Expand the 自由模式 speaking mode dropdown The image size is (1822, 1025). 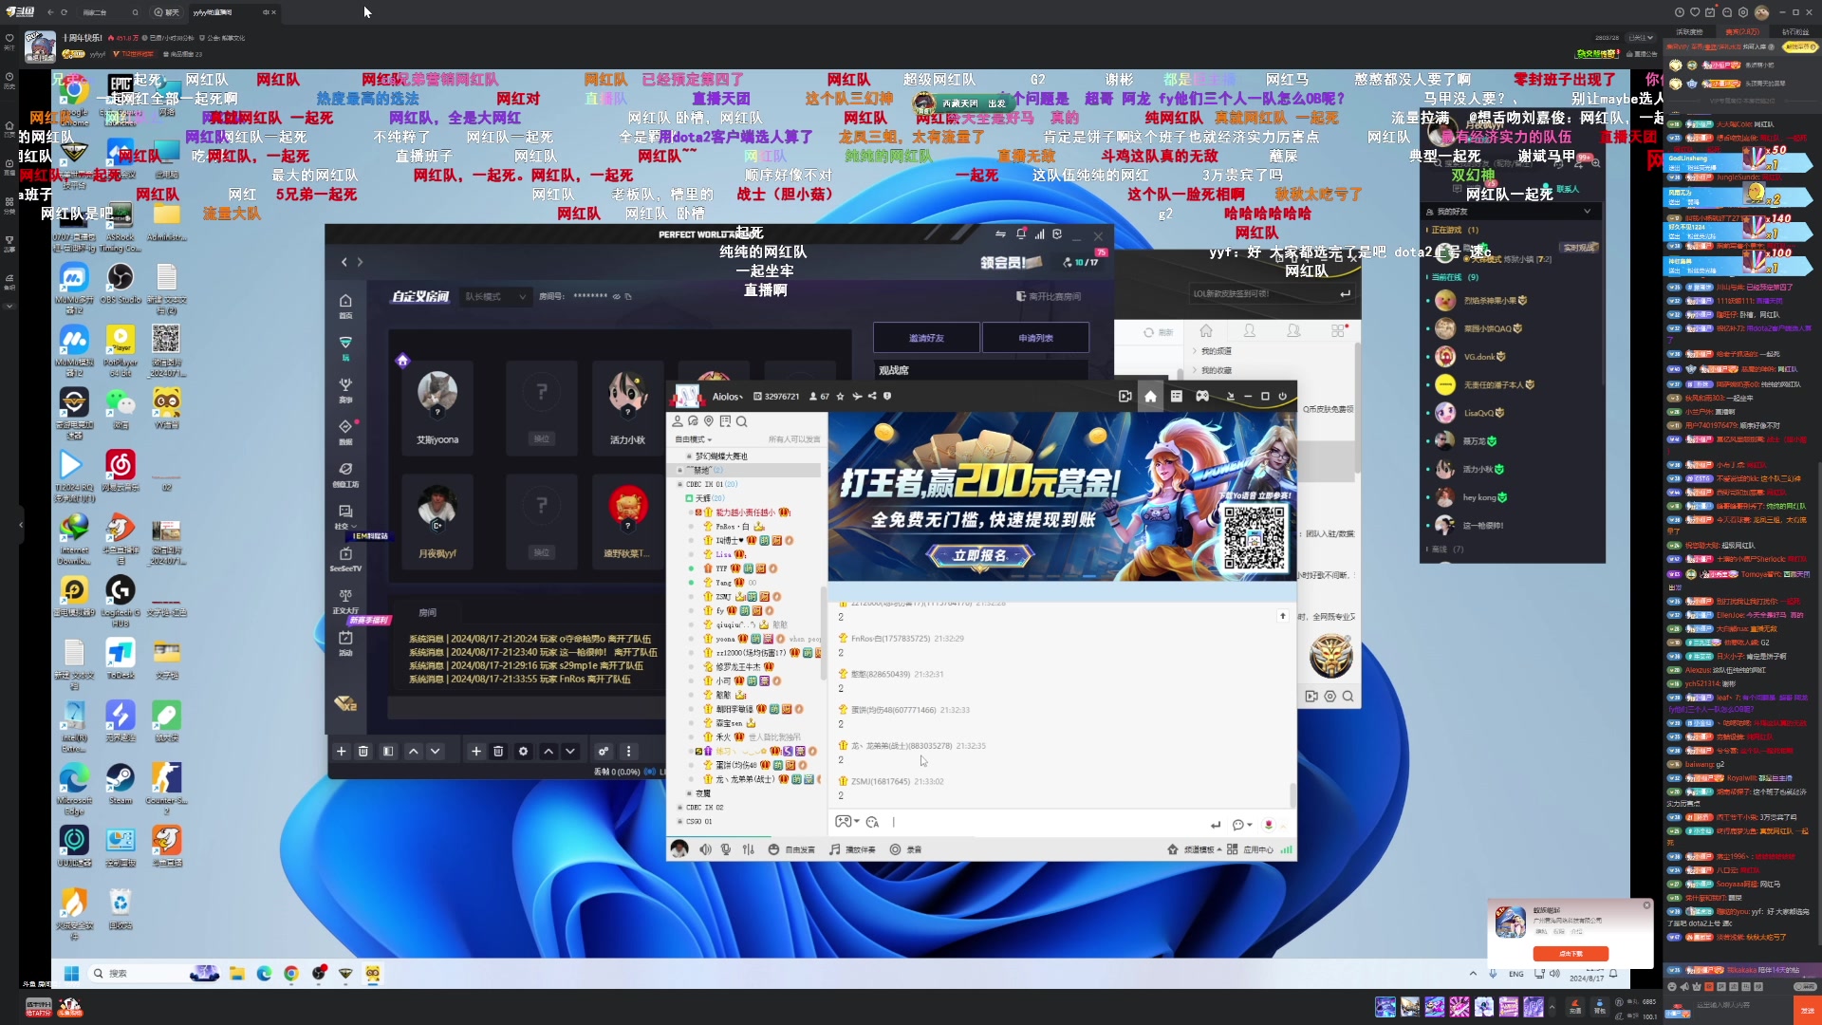pyautogui.click(x=694, y=439)
